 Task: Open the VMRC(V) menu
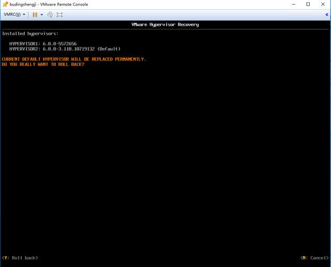click(14, 14)
